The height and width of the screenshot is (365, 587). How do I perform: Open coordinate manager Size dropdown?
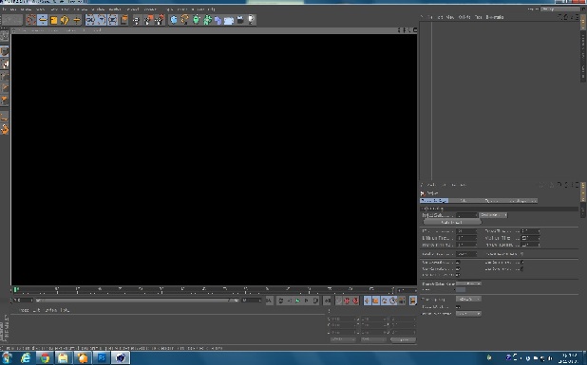coord(373,339)
